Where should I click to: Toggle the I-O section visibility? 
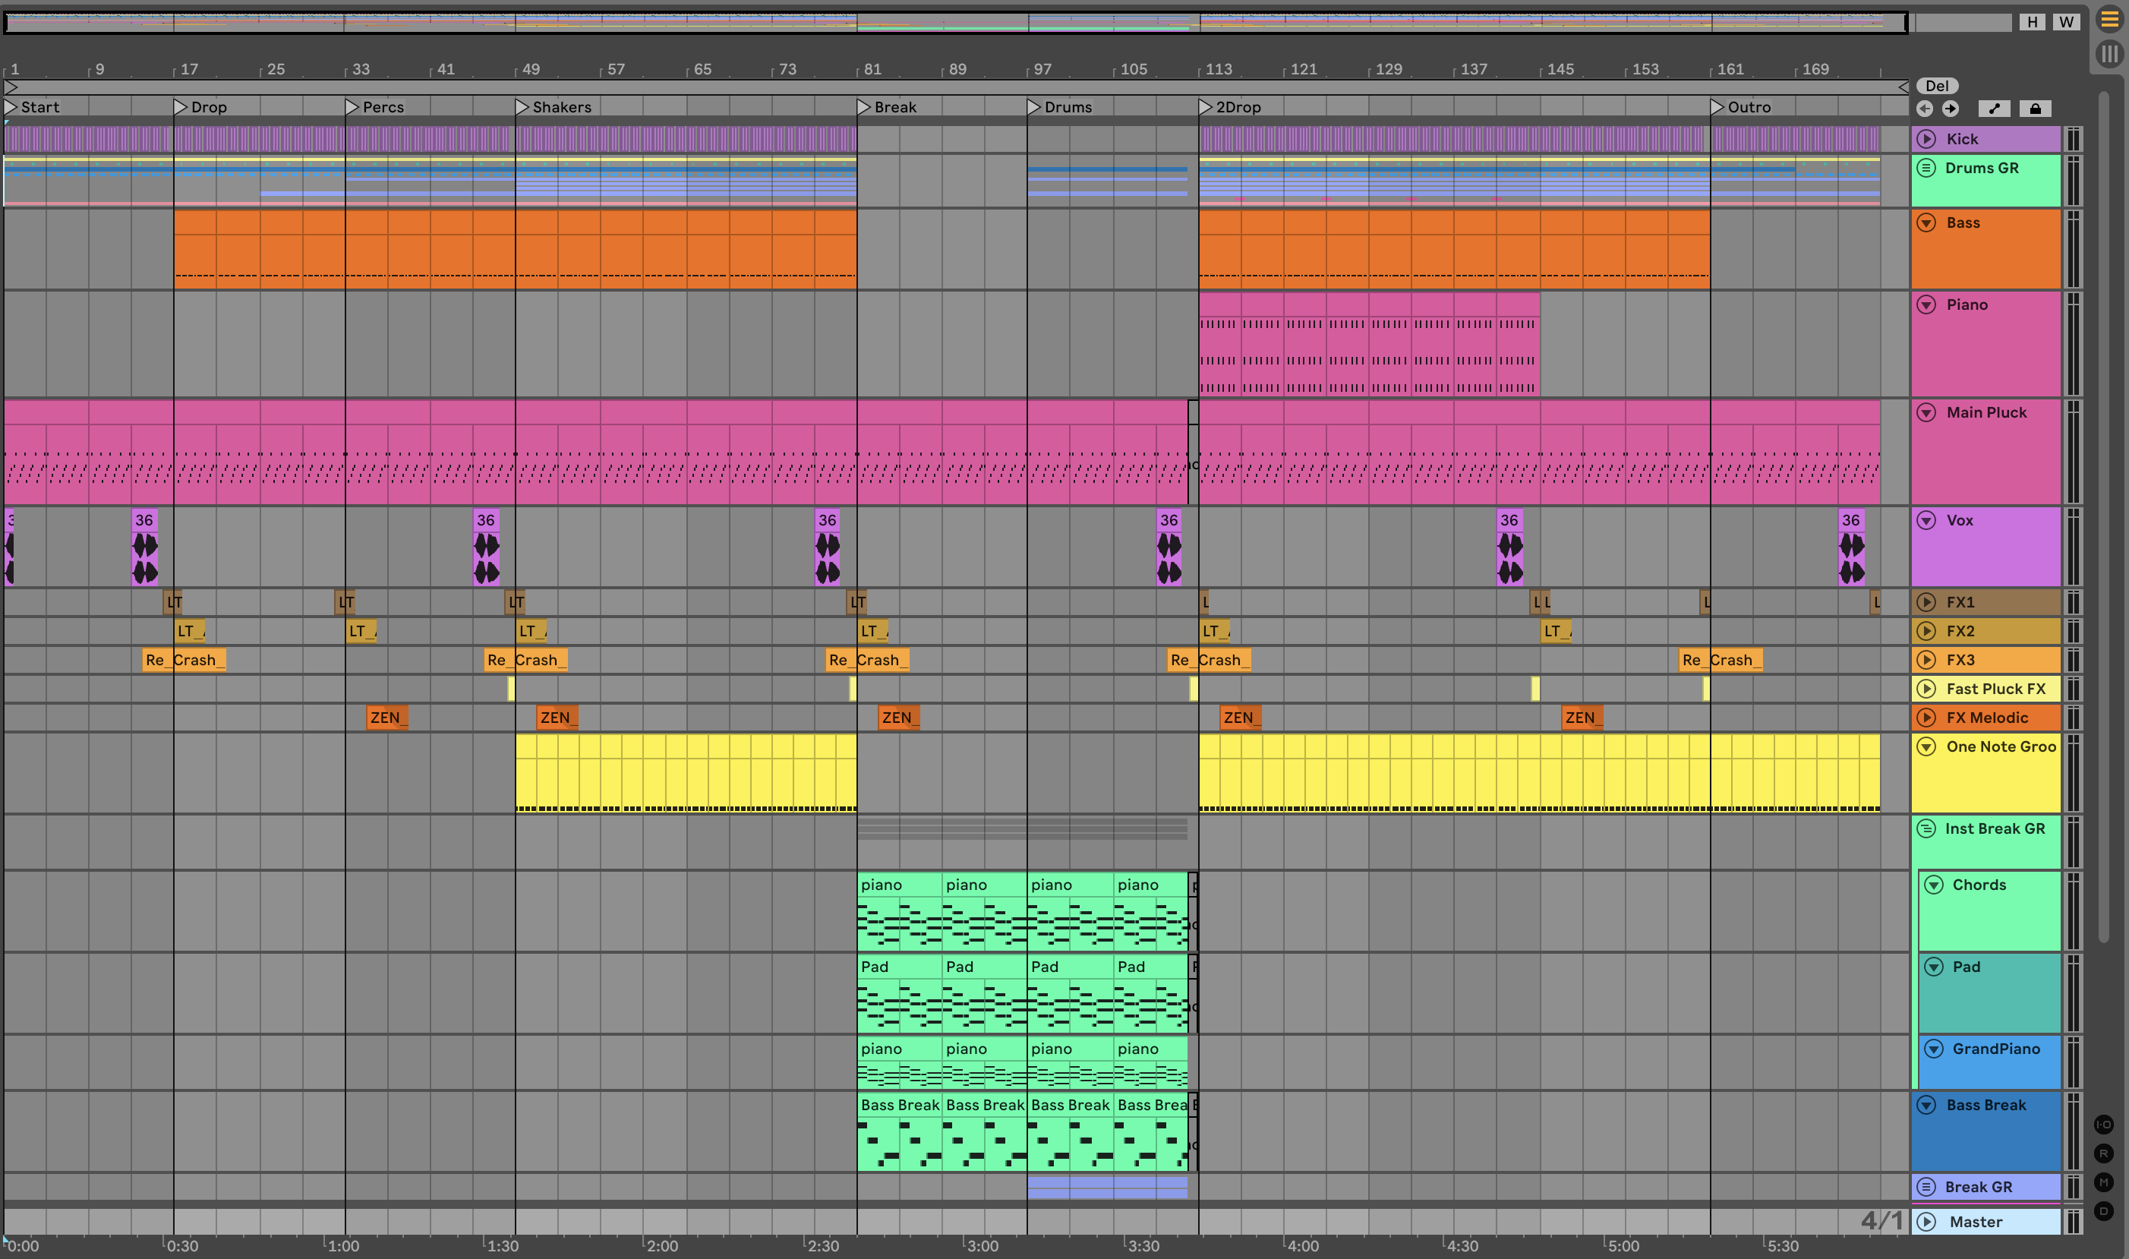2103,1124
